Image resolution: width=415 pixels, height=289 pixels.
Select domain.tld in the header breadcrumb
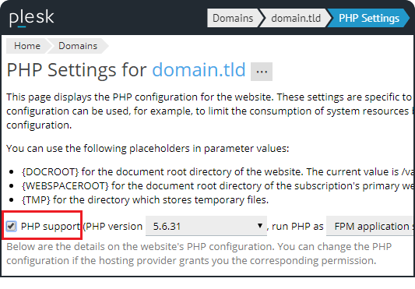tap(296, 18)
